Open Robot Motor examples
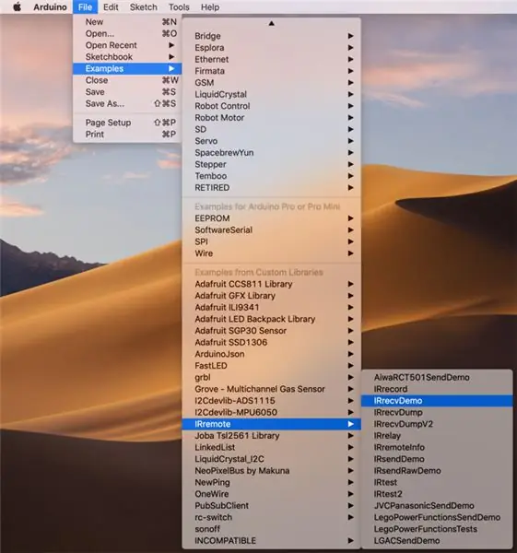The width and height of the screenshot is (517, 553). 271,117
